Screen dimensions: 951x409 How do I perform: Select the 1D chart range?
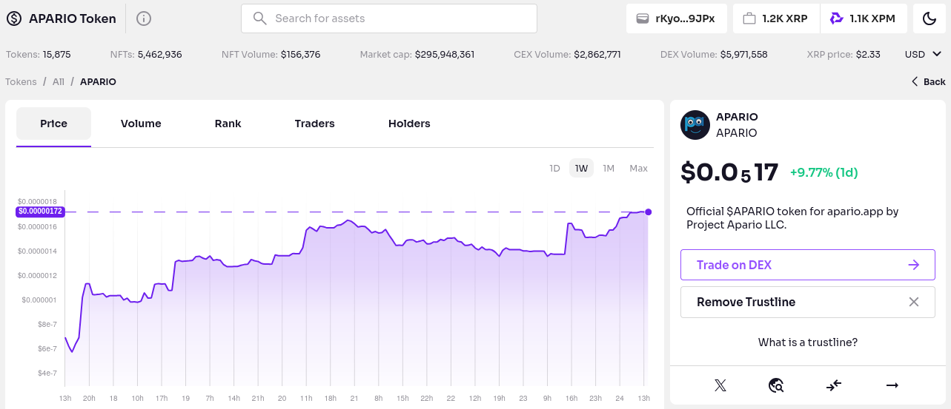[x=554, y=168]
